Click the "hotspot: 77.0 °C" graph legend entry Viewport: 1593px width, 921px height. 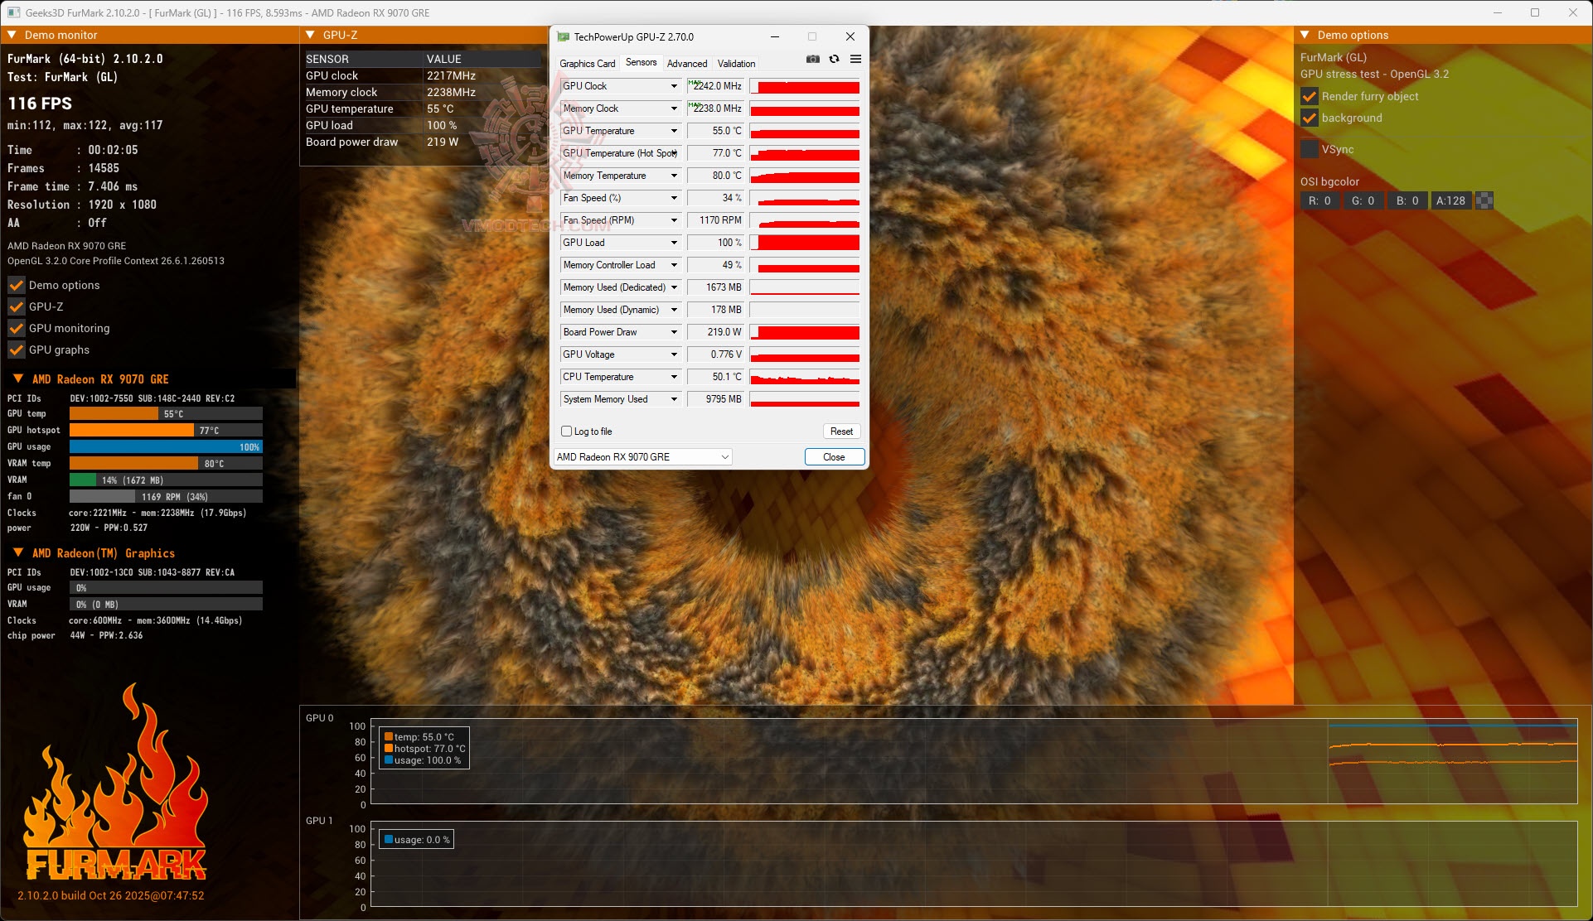(425, 749)
